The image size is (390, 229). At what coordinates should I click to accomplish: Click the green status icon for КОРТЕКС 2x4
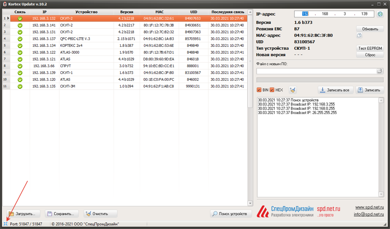click(20, 46)
